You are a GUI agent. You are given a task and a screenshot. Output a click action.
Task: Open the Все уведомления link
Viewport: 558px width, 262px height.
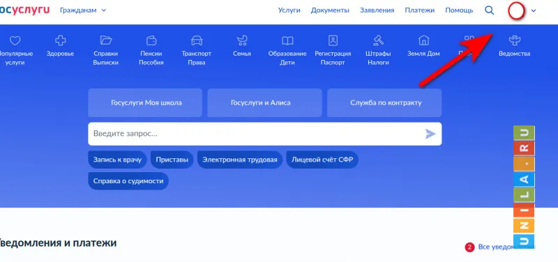(507, 247)
